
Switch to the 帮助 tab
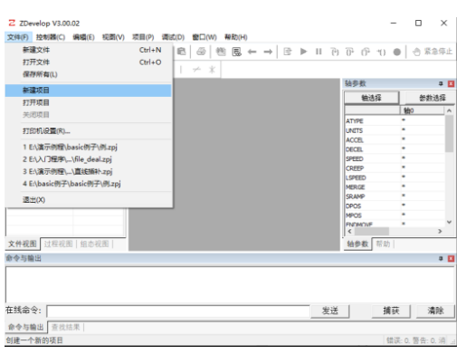click(383, 244)
